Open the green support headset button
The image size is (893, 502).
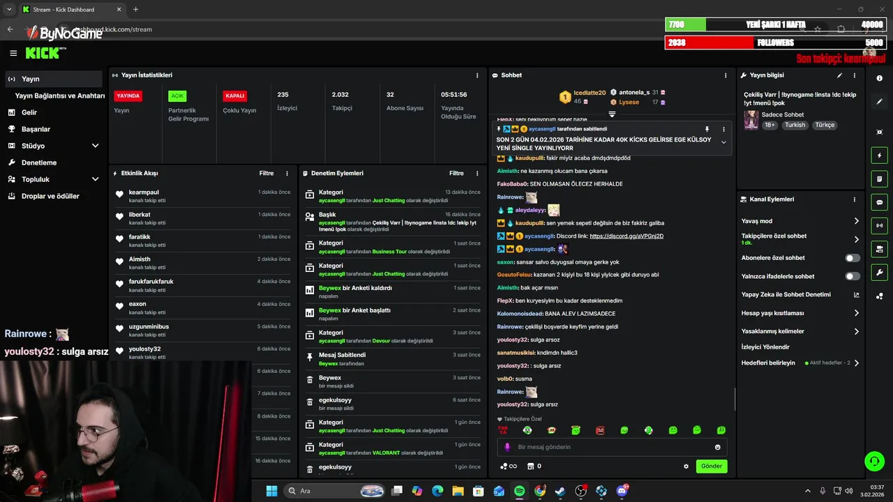874,461
